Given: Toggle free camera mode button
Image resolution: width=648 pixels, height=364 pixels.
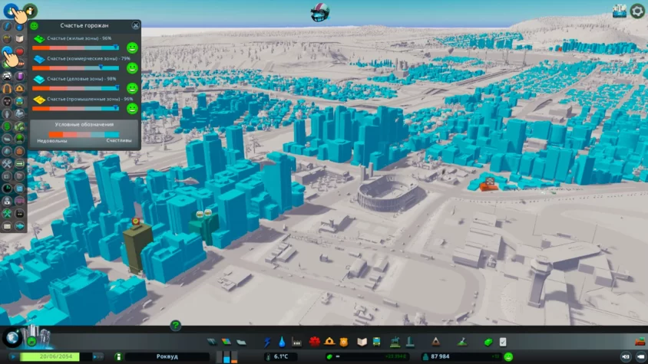Looking at the screenshot, I should coord(626,356).
